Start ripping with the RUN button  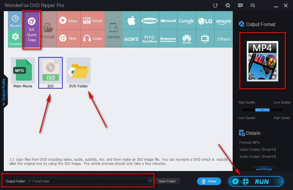point(256,182)
